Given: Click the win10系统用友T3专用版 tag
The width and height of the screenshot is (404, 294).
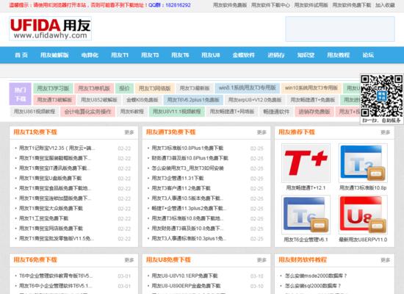Looking at the screenshot, I should 311,88.
